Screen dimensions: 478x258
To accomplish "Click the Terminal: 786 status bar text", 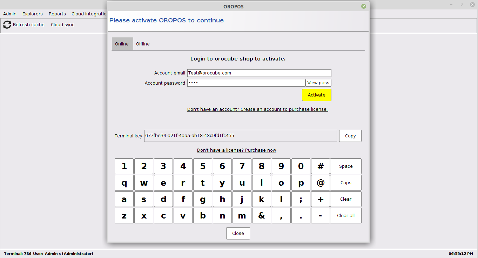I will pyautogui.click(x=18, y=254).
